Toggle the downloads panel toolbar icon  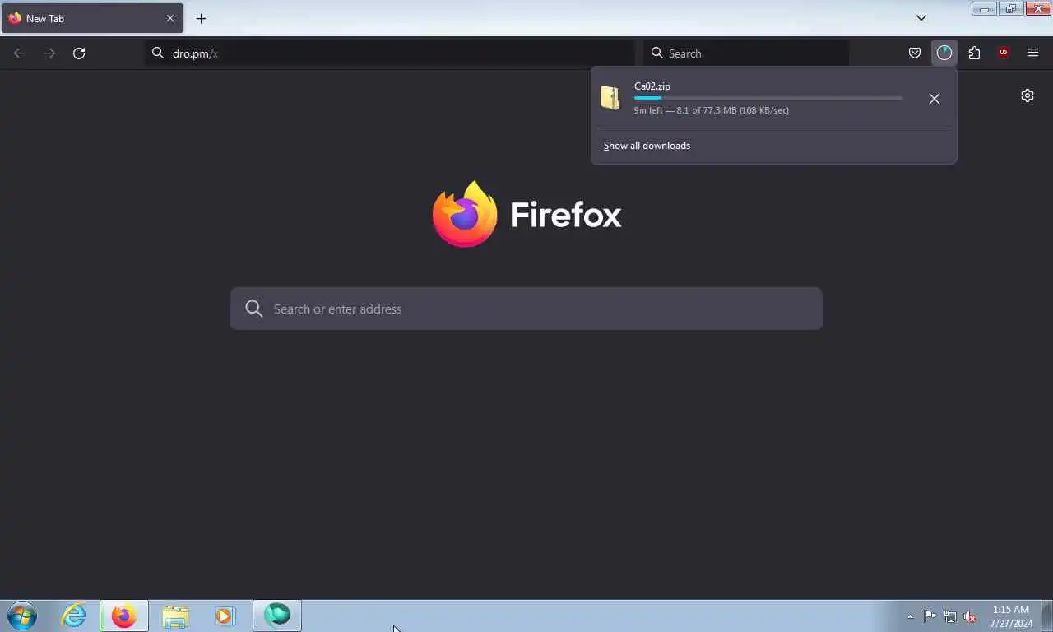(x=944, y=53)
